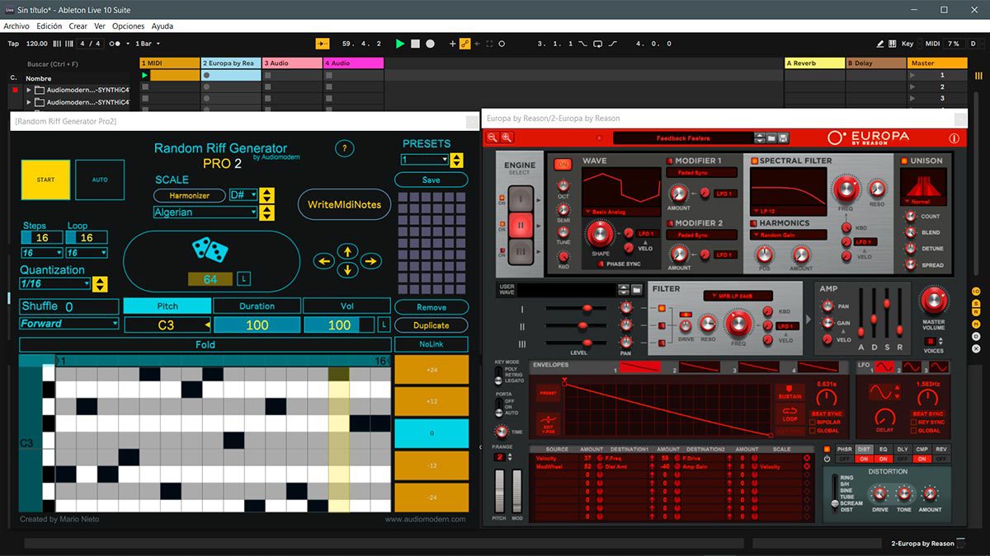Select Engine II button in Europa
Screen dimensions: 990x556
520,223
